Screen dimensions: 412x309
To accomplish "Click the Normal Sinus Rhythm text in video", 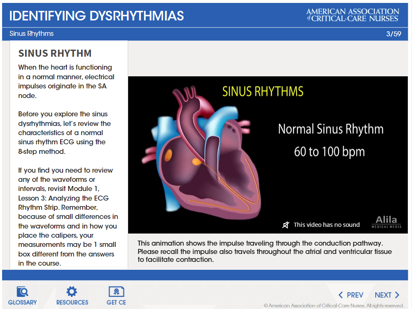I will click(330, 129).
